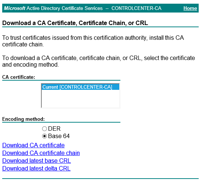Download latest base CRL

[x=37, y=161]
